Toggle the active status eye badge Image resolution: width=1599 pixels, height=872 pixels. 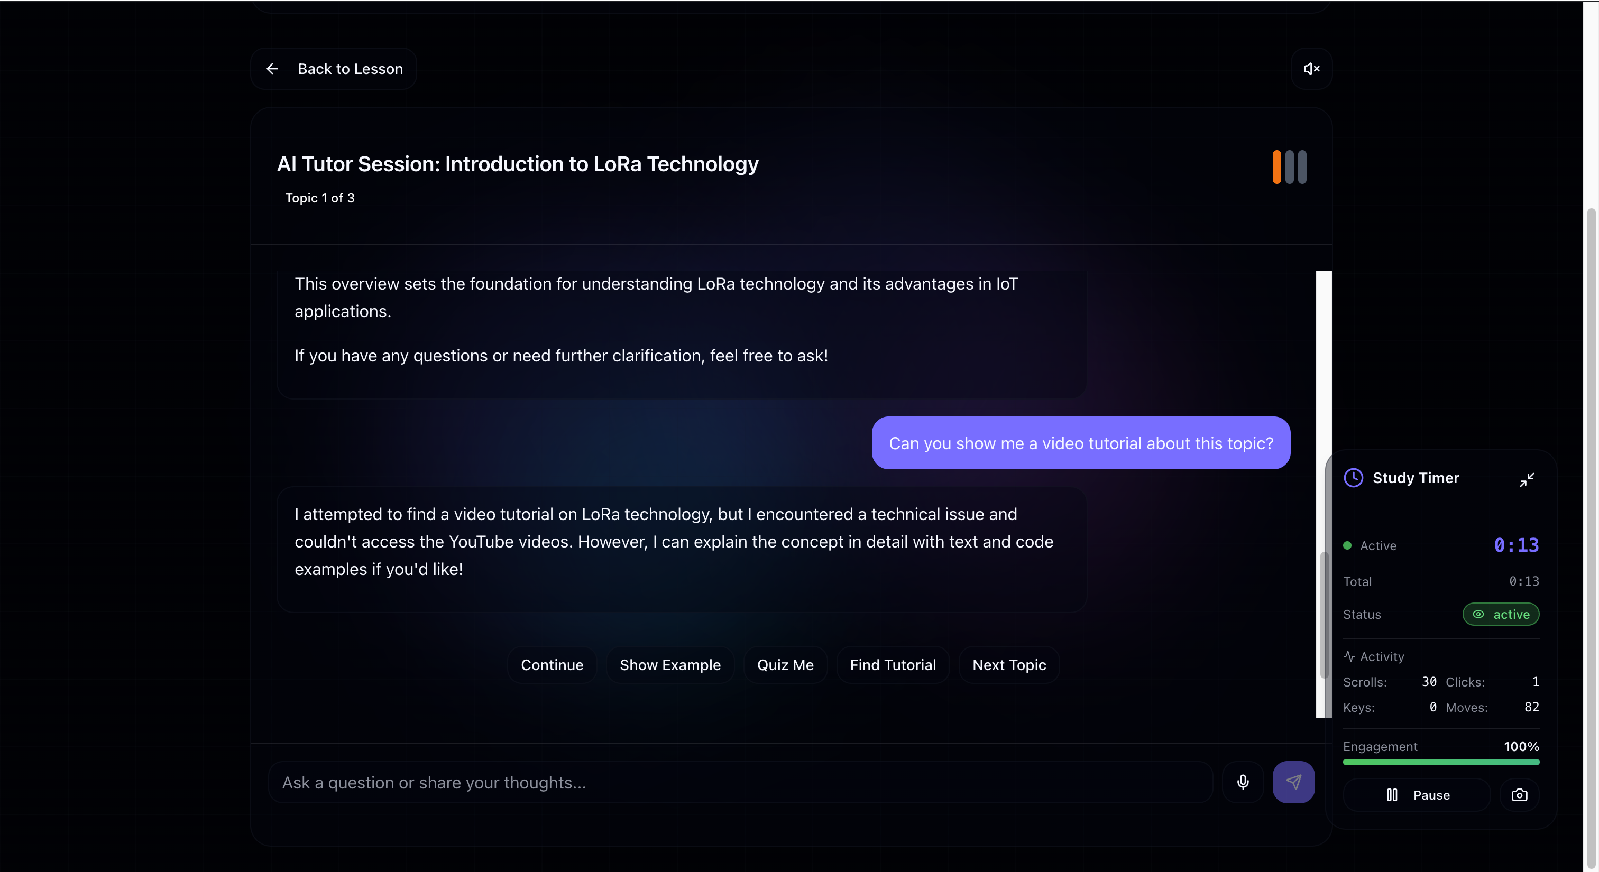coord(1500,614)
